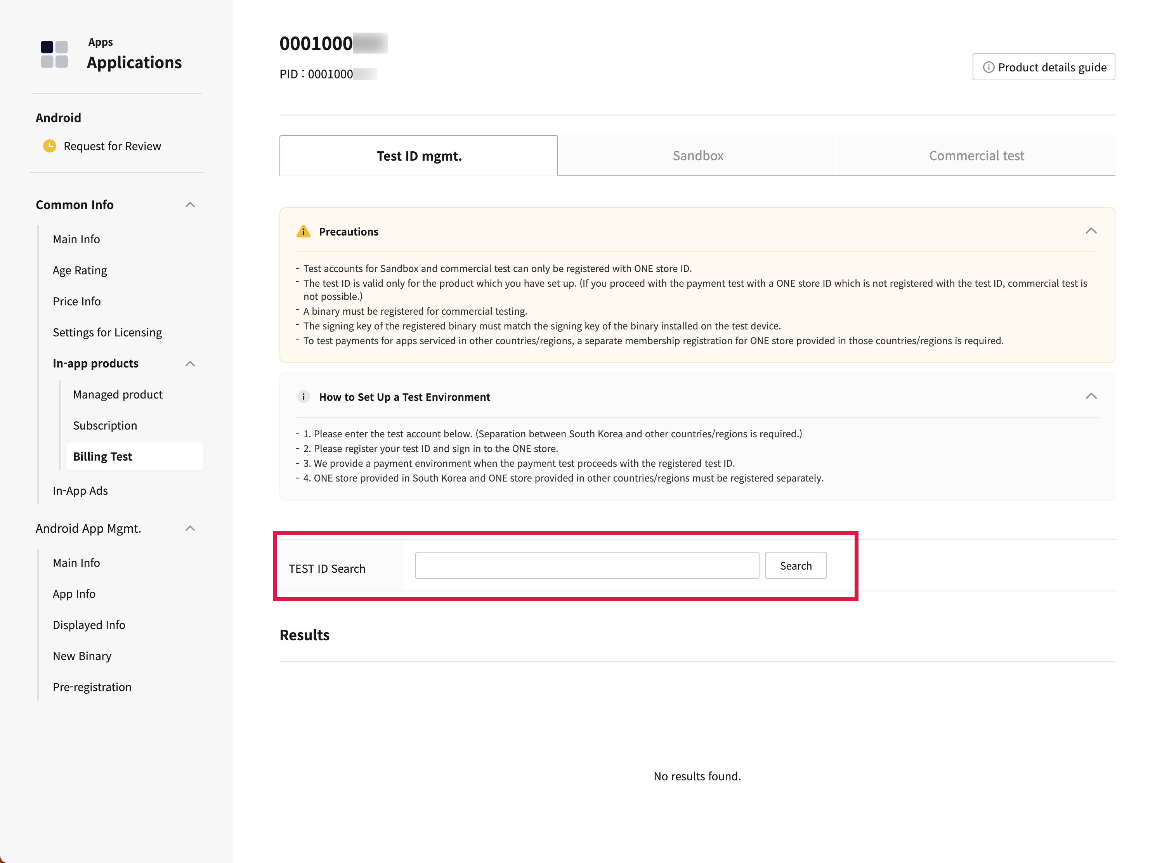Navigate to Pre-registration
Screen dimensions: 1162x863
pyautogui.click(x=92, y=687)
